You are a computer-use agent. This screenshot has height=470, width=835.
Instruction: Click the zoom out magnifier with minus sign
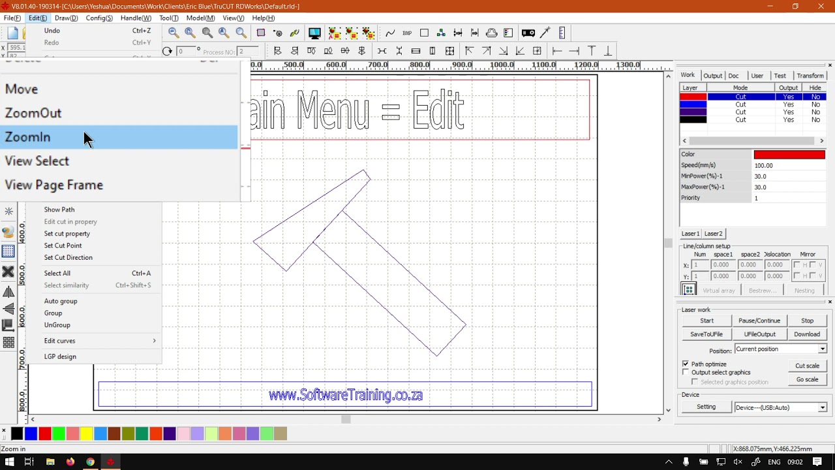click(x=174, y=33)
